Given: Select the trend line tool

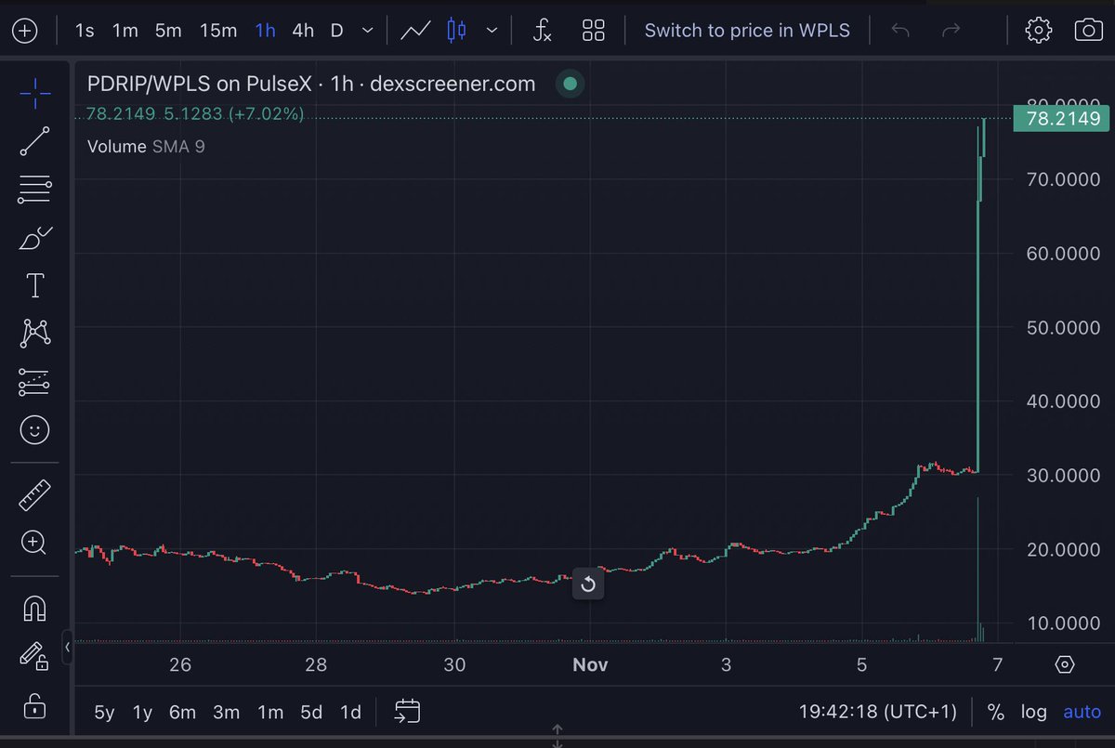Looking at the screenshot, I should (x=35, y=141).
